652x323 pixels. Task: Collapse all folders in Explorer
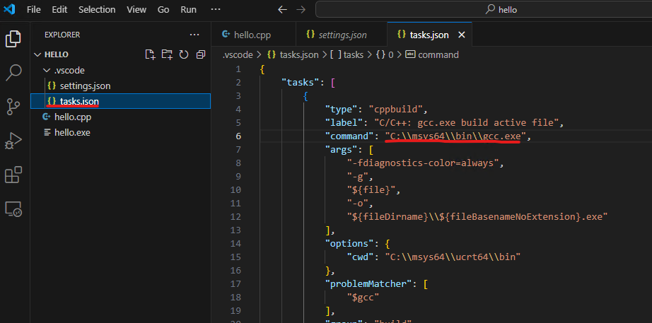(x=201, y=54)
